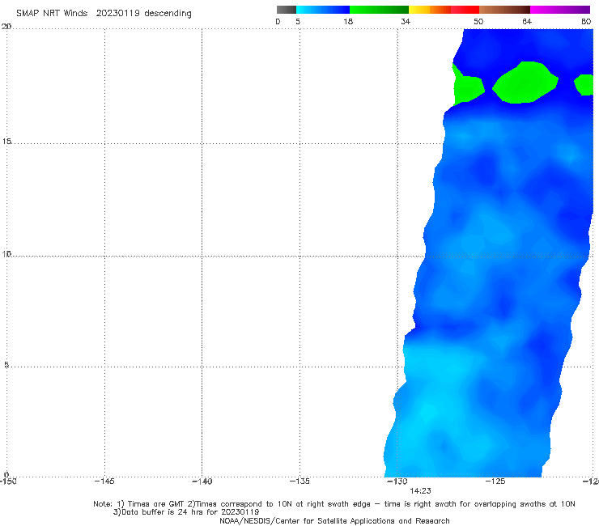Click the color bar label '5'
This screenshot has width=599, height=526.
coord(298,22)
